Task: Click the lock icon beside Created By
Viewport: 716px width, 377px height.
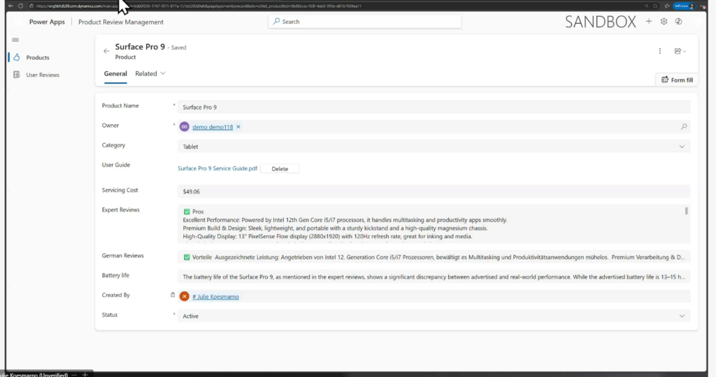Action: 173,295
